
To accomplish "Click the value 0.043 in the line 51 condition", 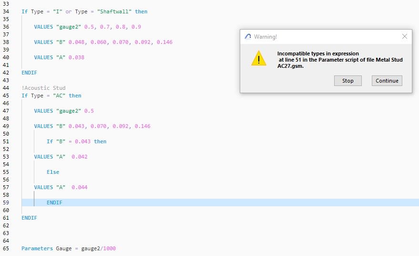I will click(82, 141).
